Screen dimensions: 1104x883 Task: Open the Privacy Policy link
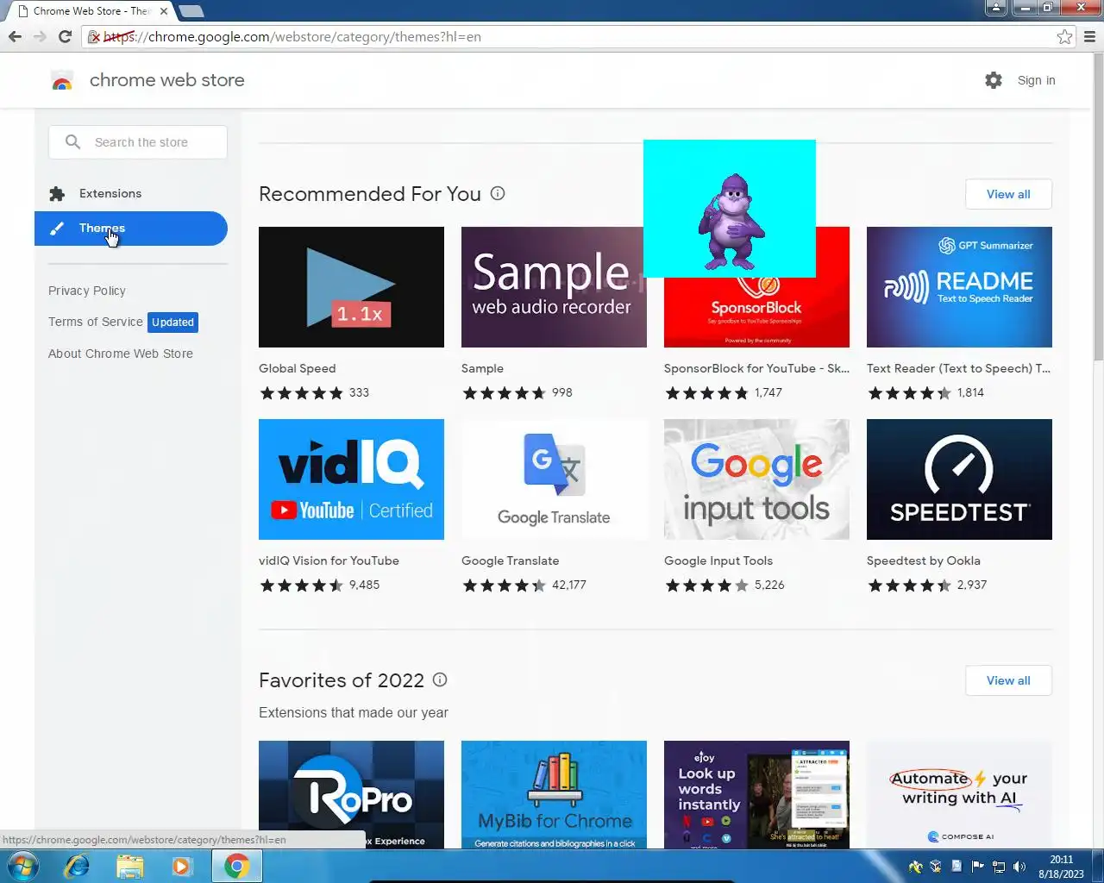pyautogui.click(x=87, y=291)
